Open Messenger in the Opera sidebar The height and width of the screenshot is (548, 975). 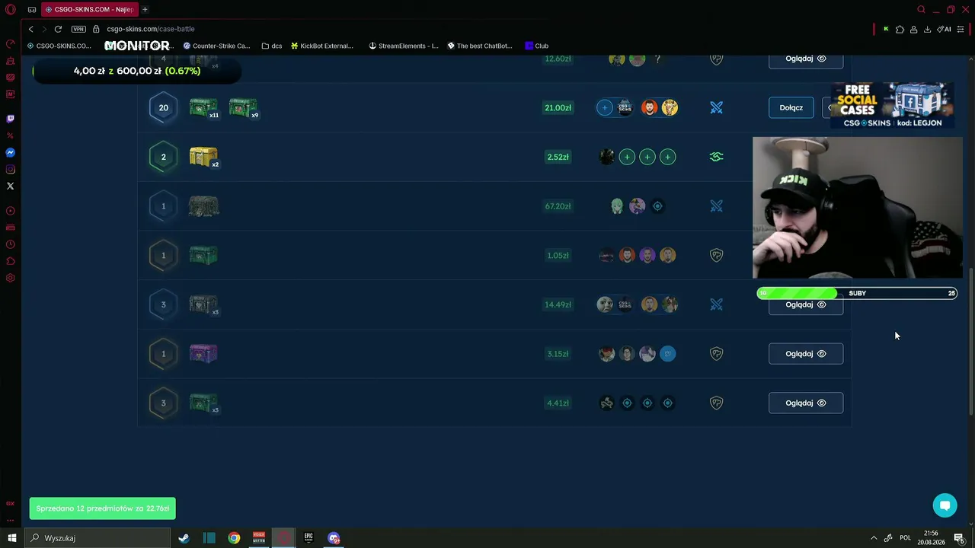11,152
